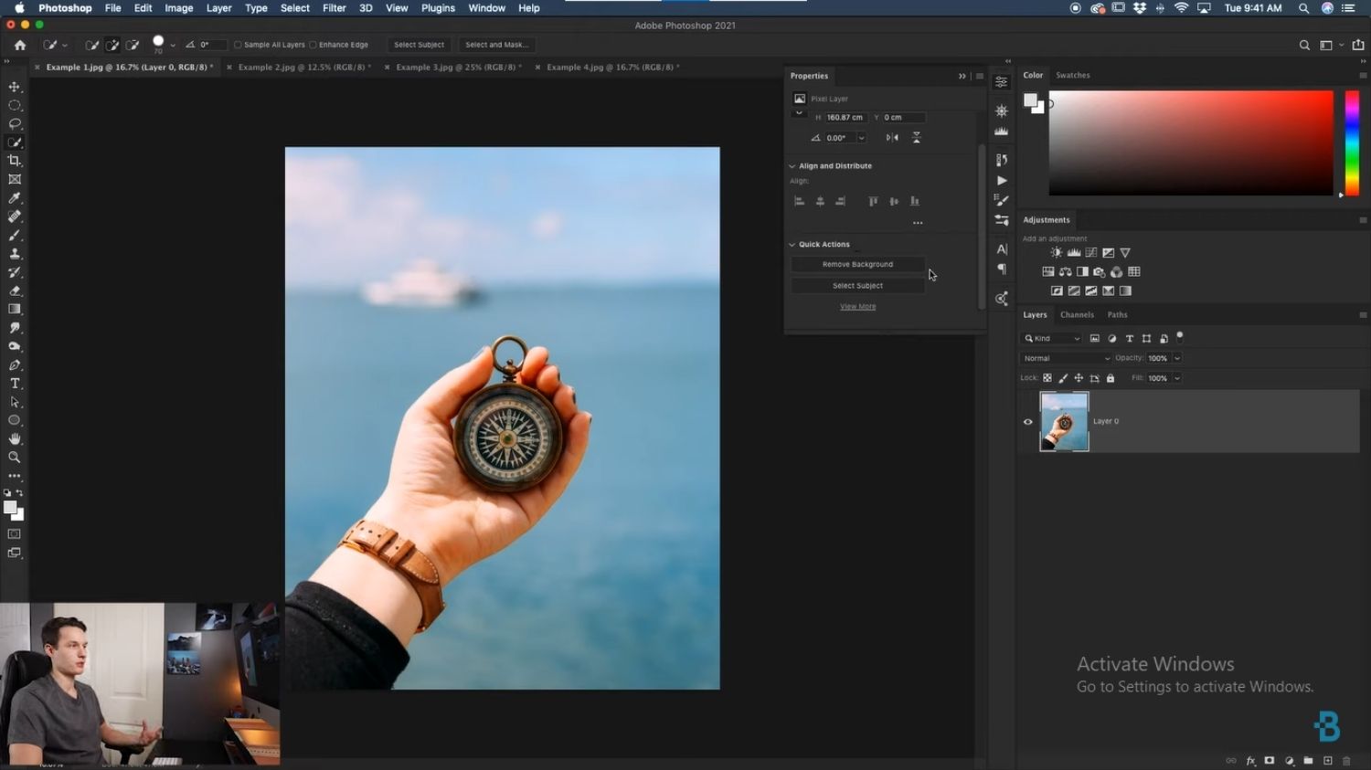Image resolution: width=1371 pixels, height=770 pixels.
Task: Select the Clone Stamp tool
Action: pyautogui.click(x=15, y=254)
